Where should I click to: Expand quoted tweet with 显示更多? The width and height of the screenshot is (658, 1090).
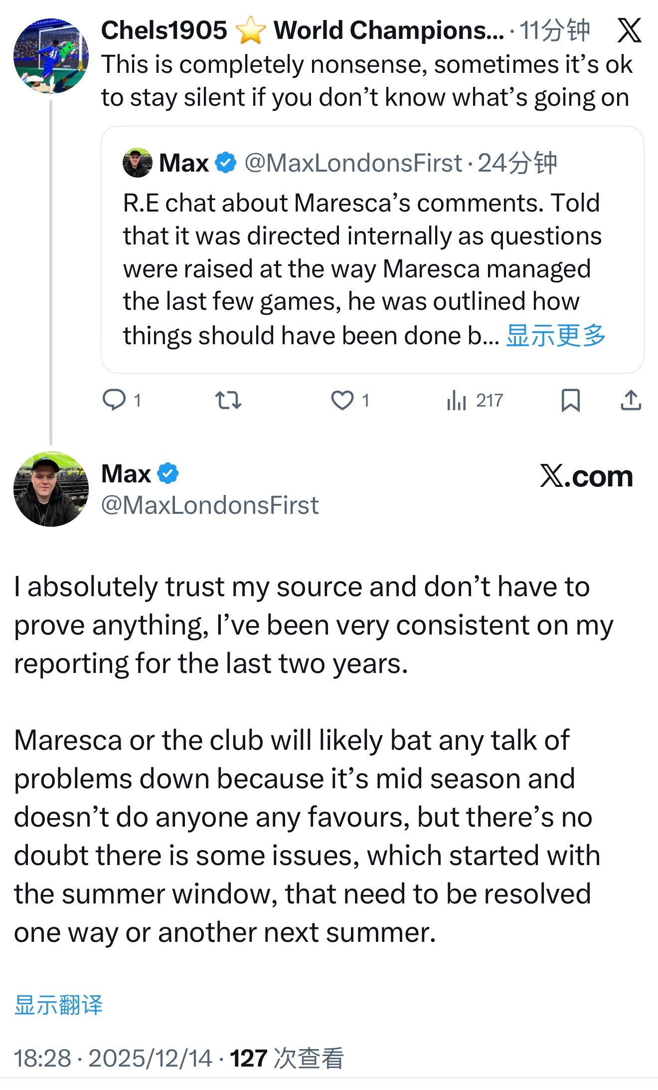[x=555, y=335]
